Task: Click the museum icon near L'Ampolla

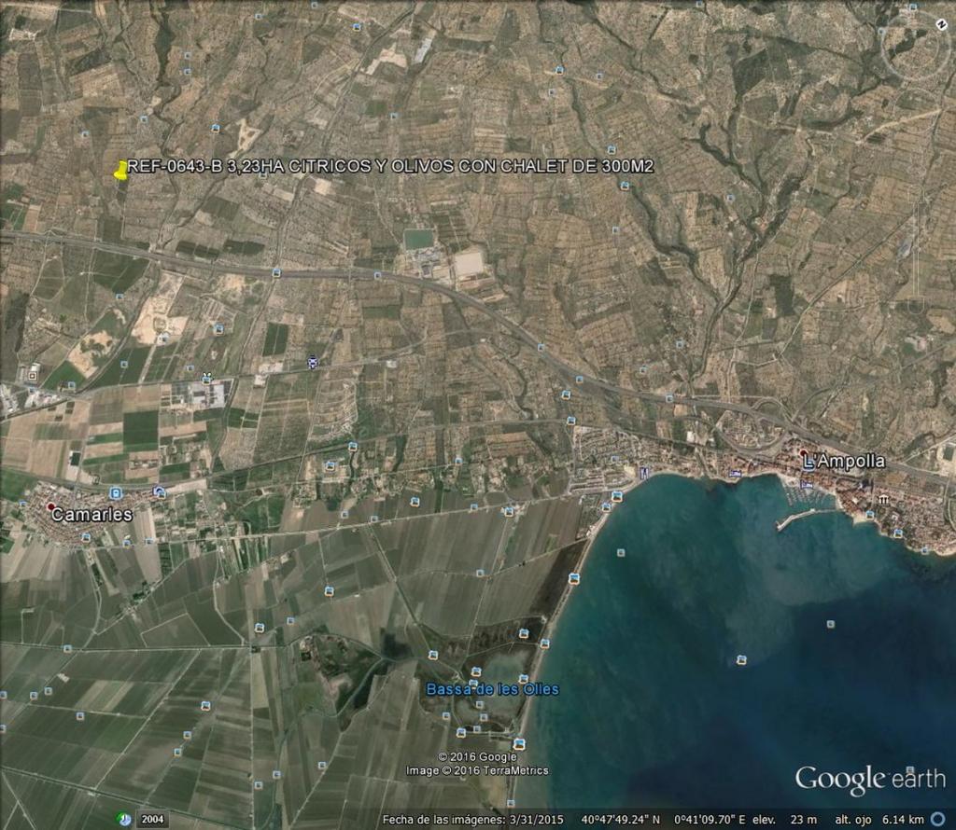Action: 882,501
